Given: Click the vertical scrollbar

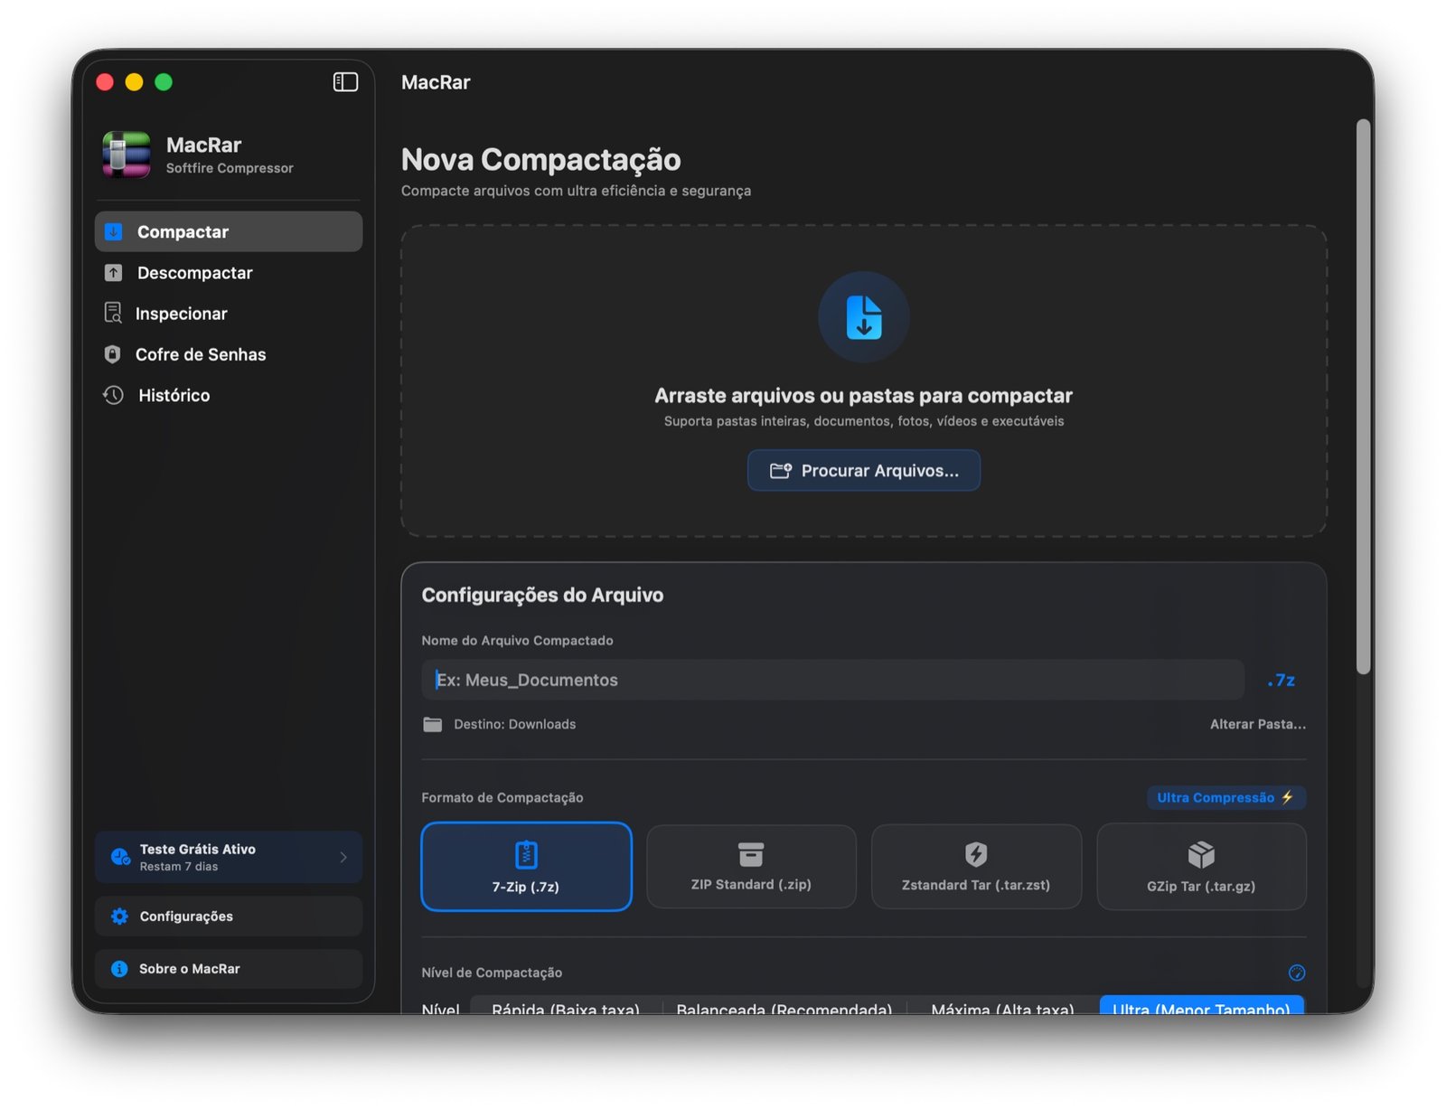Looking at the screenshot, I should pyautogui.click(x=1363, y=398).
